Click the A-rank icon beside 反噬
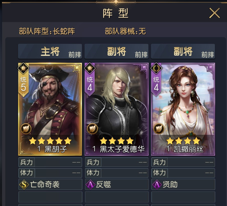Image resolution: width=227 pixels, height=206 pixels. [x=90, y=184]
